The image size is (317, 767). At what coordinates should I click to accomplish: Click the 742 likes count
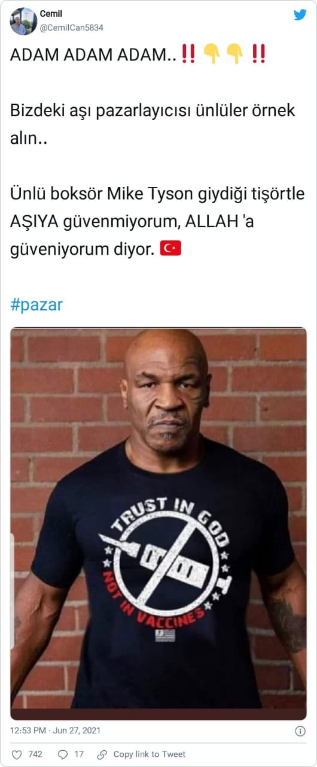pyautogui.click(x=35, y=754)
